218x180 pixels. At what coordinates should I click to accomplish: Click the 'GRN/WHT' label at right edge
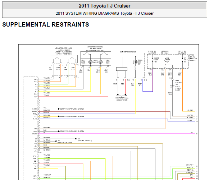[190, 165]
